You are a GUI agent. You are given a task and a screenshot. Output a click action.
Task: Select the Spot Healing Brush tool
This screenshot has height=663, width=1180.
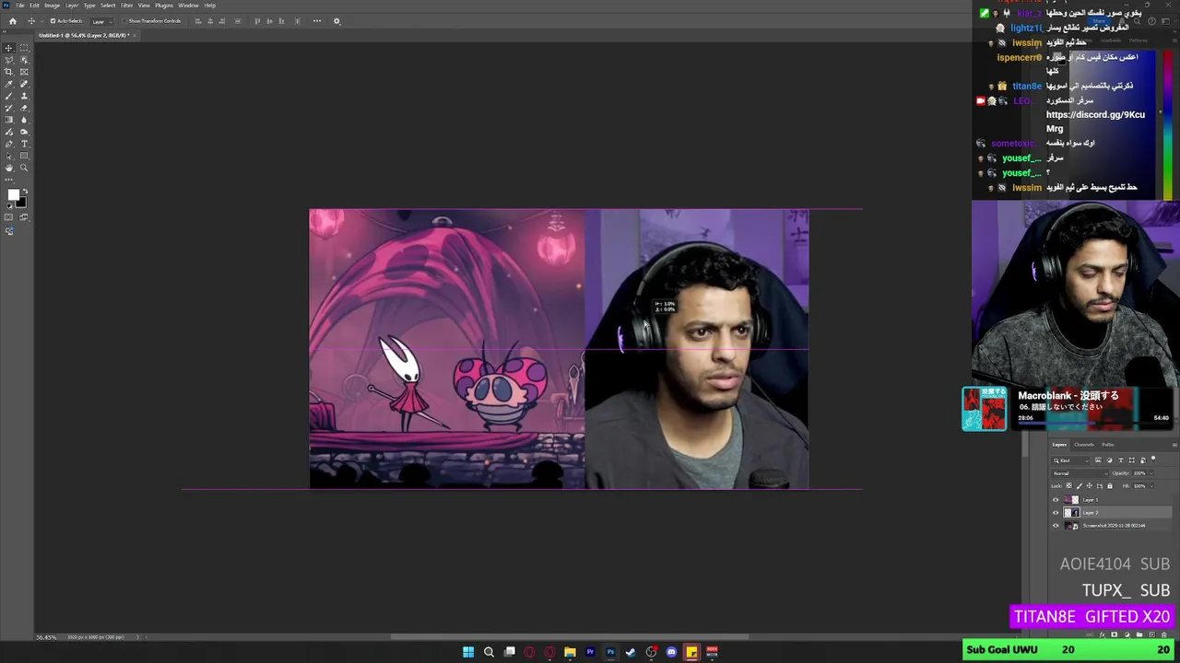(24, 84)
